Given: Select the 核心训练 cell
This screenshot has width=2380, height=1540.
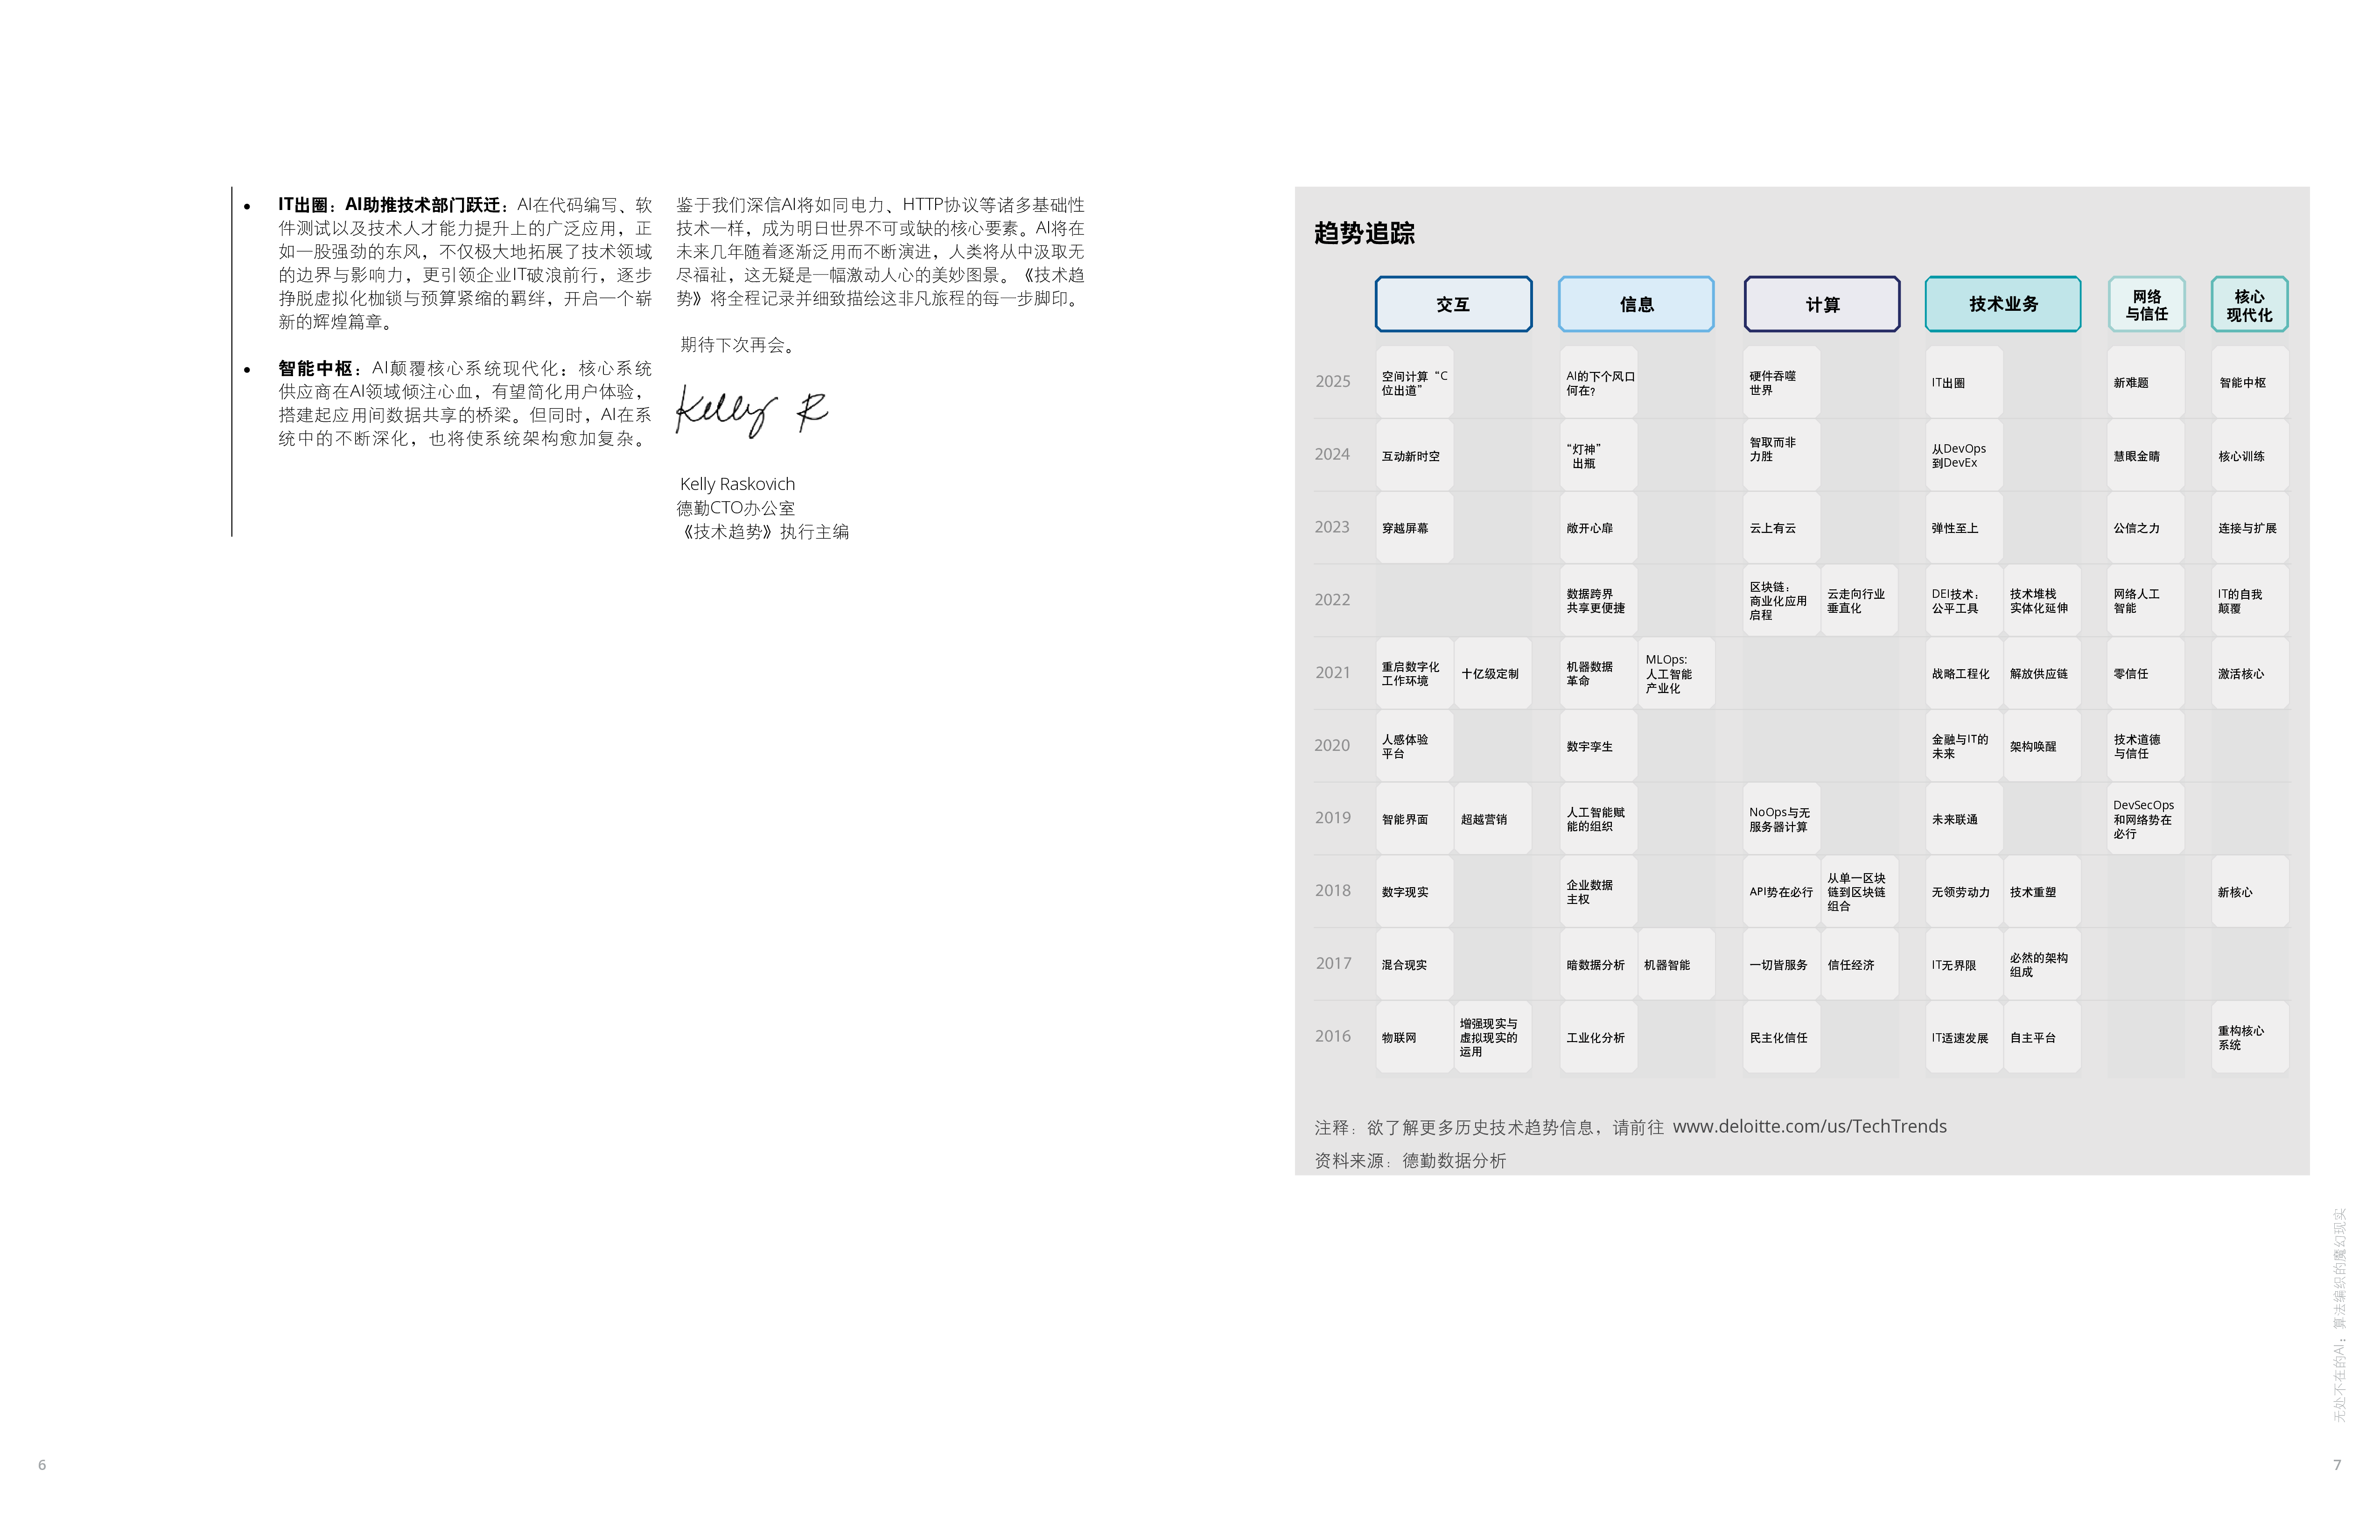Looking at the screenshot, I should 2250,455.
